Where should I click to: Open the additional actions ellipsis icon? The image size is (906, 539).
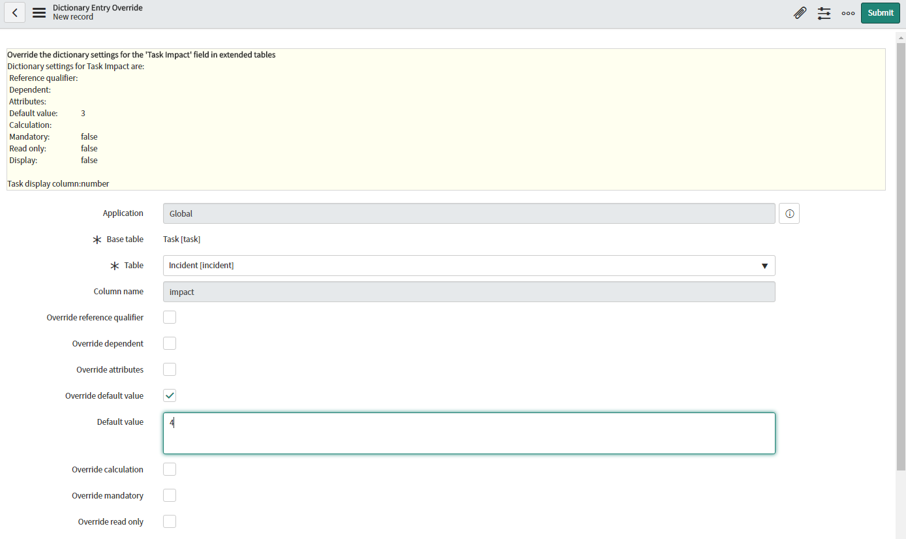pos(847,12)
